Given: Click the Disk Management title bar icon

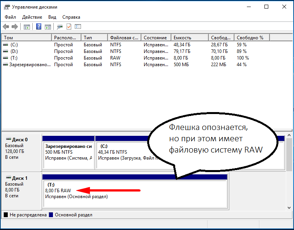Looking at the screenshot, I should (x=7, y=7).
